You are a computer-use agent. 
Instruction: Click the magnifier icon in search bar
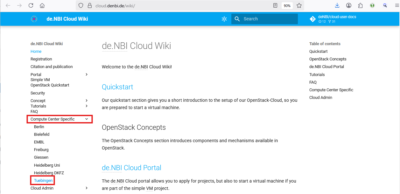(237, 19)
